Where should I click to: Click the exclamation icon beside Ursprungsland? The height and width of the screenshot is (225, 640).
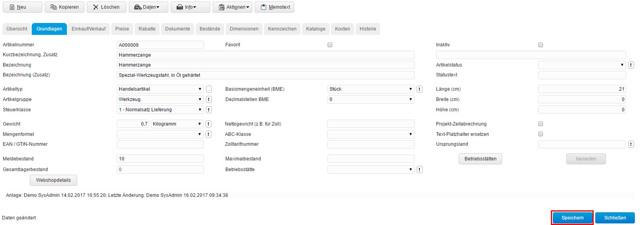click(631, 144)
